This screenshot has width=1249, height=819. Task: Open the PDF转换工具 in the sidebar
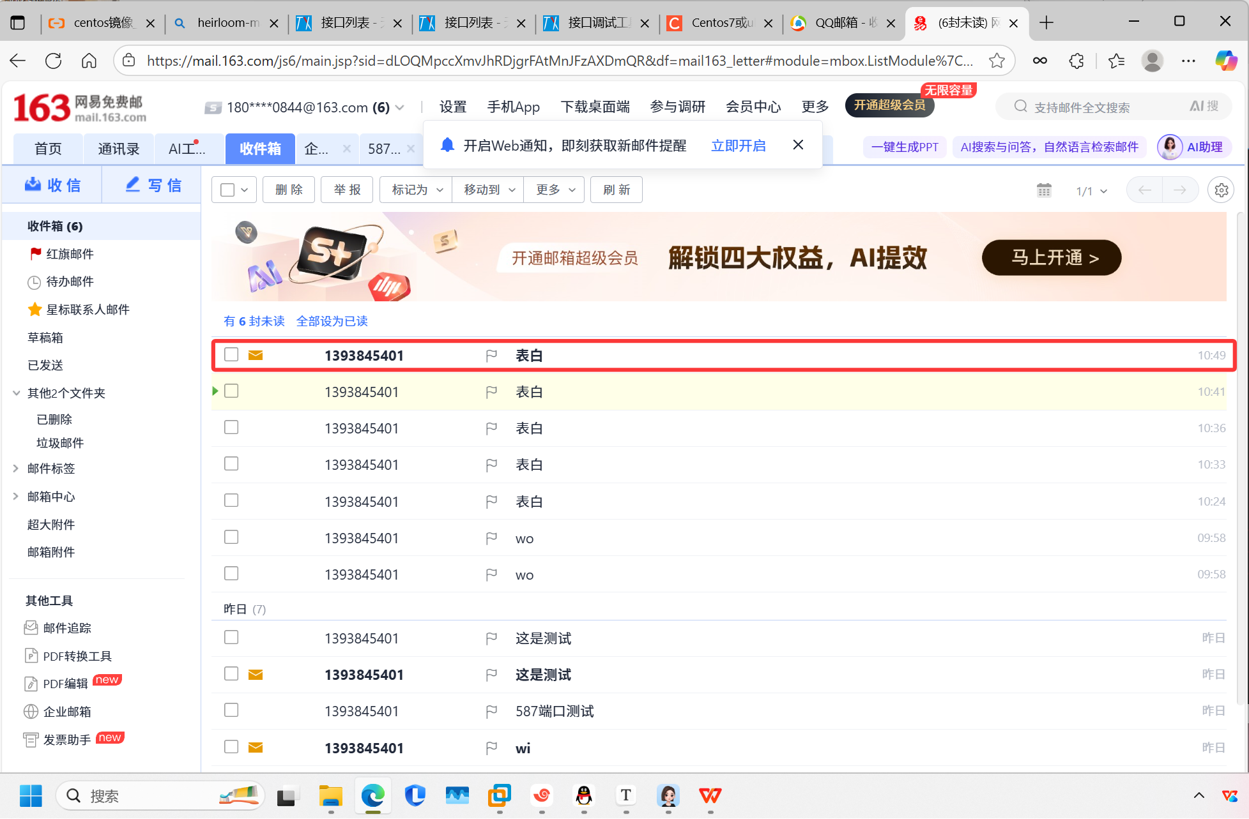pos(77,656)
